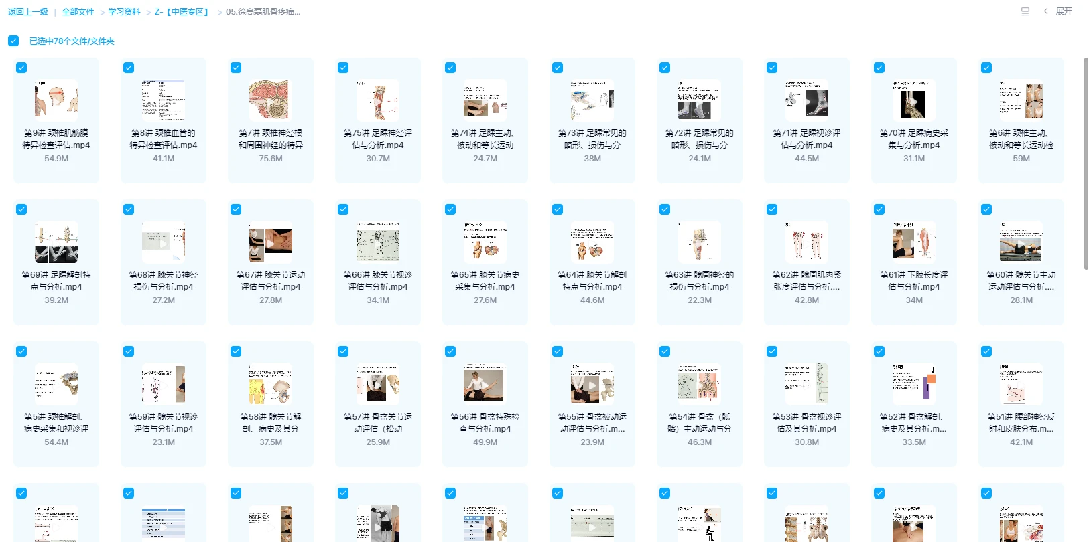Click file name 第69讲 足踝解剖特点与分析.mp4
Screen dimensions: 1091x542
[x=56, y=281]
